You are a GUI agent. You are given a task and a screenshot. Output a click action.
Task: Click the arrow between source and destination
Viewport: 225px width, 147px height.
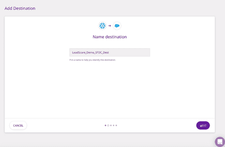110,26
